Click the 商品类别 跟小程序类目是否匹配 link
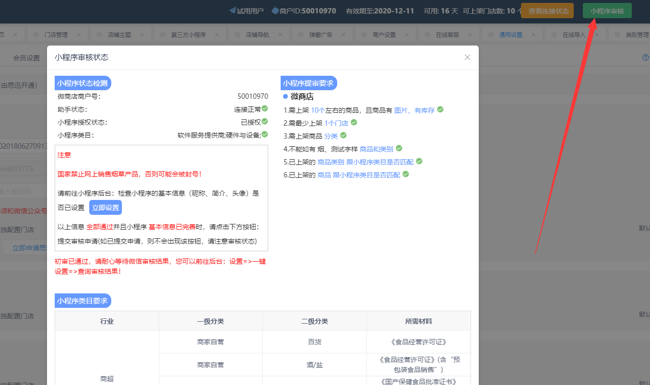The height and width of the screenshot is (385, 650). (x=365, y=162)
